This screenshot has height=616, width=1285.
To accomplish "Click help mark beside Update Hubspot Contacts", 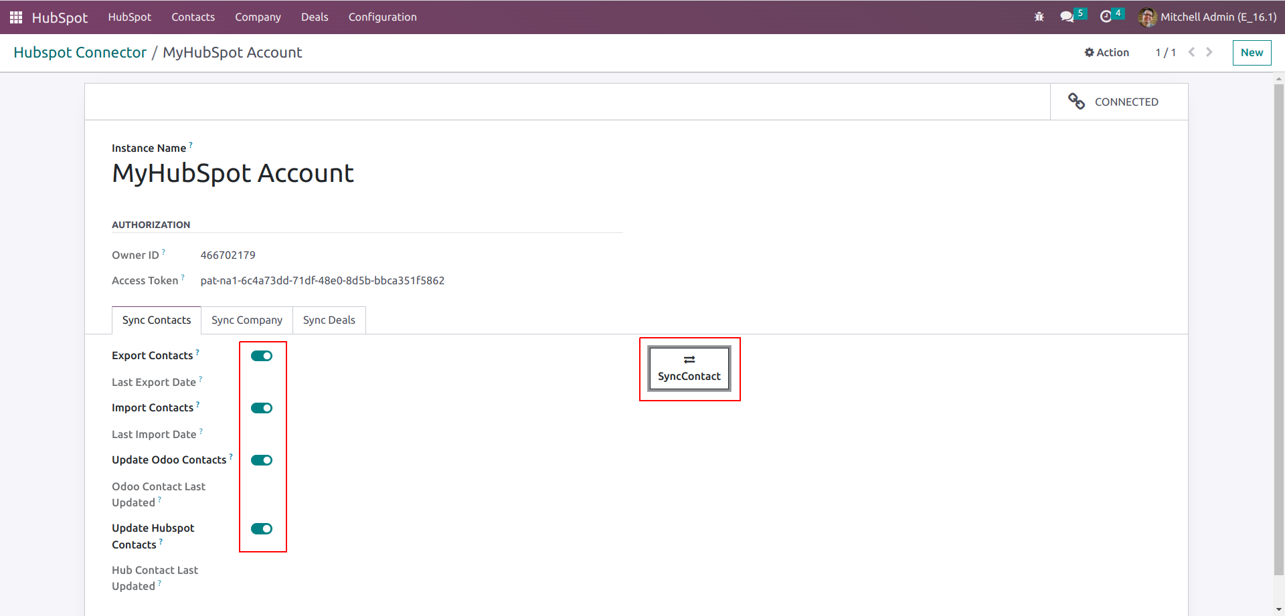I will (x=161, y=541).
